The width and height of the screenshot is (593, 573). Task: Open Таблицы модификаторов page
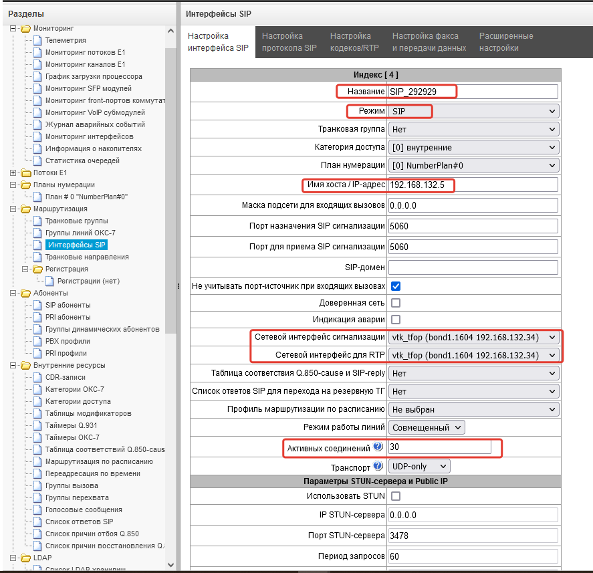tap(88, 413)
